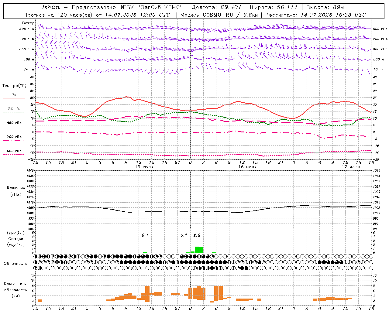The width and height of the screenshot is (389, 311).
Task: Select the "Долгота: 69.401" header value
Action: click(x=216, y=7)
